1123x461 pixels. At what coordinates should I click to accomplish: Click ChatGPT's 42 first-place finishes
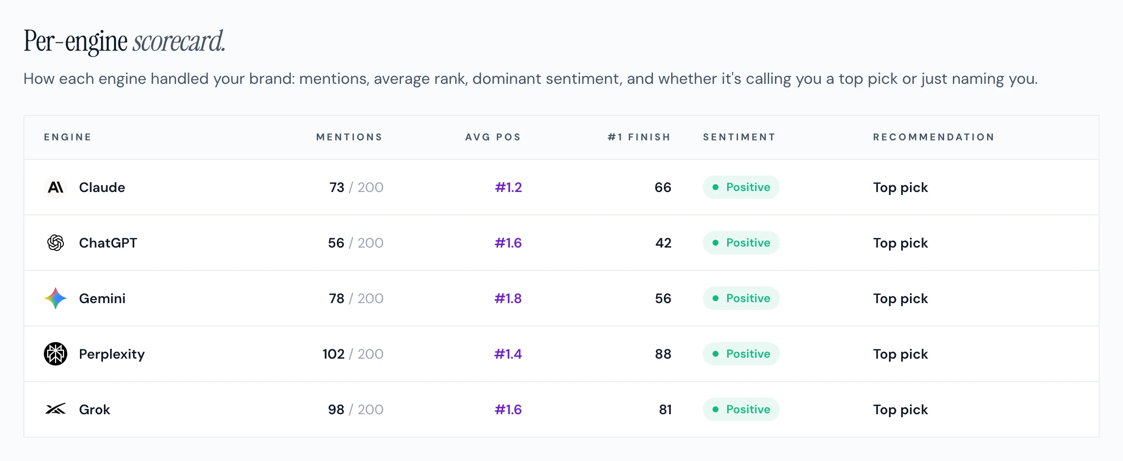point(663,243)
